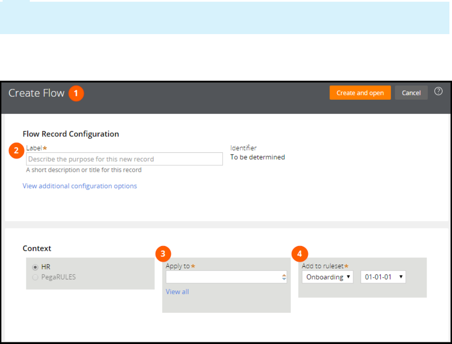Click the To be determined identifier text
The height and width of the screenshot is (344, 452).
(257, 157)
